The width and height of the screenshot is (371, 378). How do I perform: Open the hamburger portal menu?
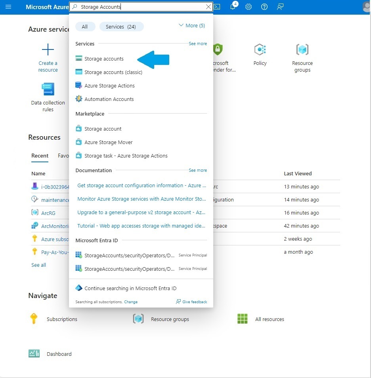pos(8,7)
